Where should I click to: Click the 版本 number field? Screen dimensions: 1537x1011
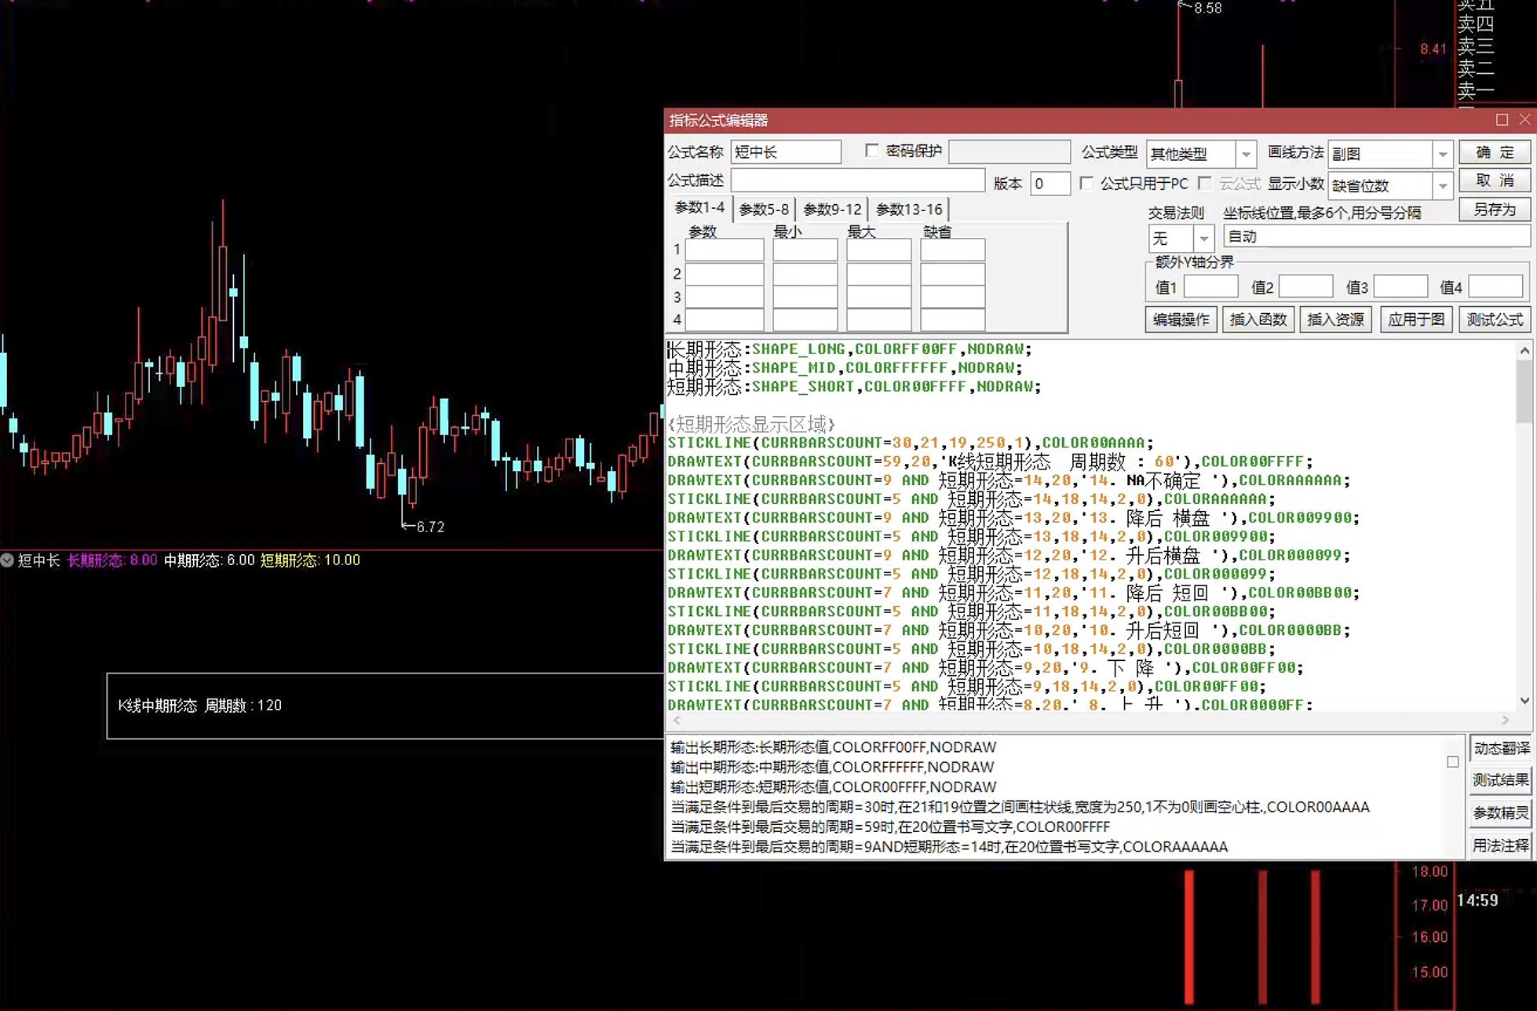1050,184
